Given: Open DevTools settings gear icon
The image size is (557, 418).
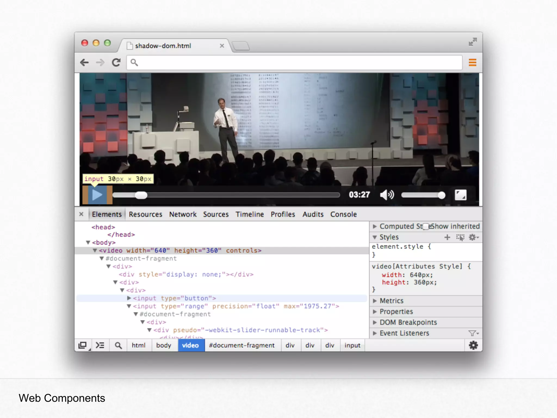Looking at the screenshot, I should tap(473, 345).
